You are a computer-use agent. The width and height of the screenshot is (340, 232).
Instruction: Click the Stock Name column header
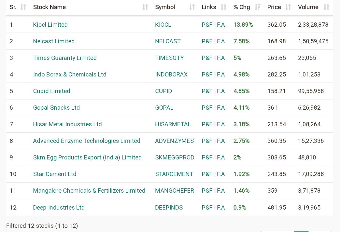[50, 7]
